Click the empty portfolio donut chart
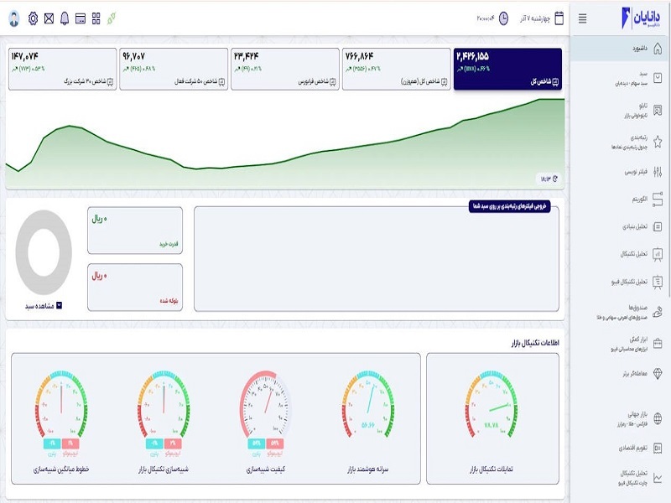The image size is (671, 503). [x=44, y=252]
